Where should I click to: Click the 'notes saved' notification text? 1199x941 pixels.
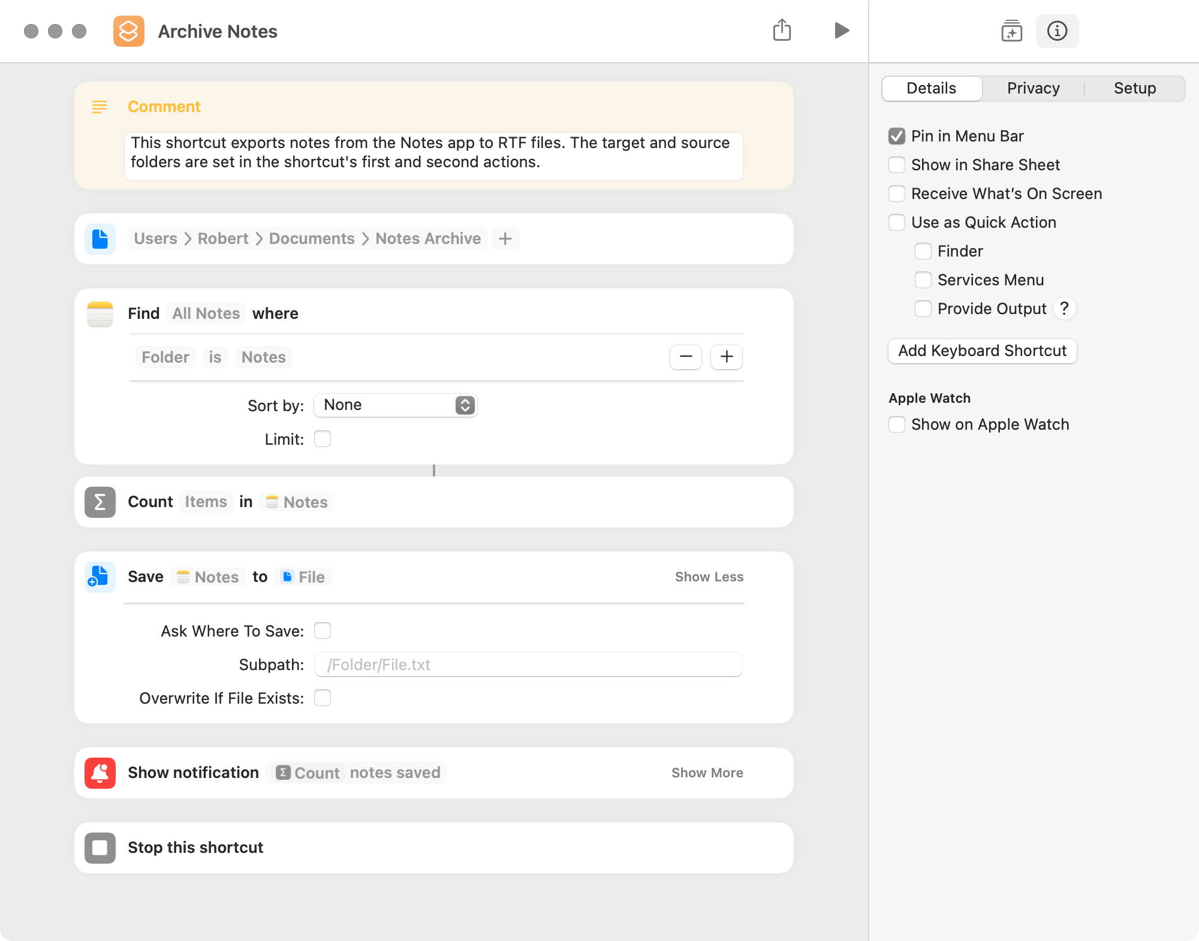(x=395, y=773)
